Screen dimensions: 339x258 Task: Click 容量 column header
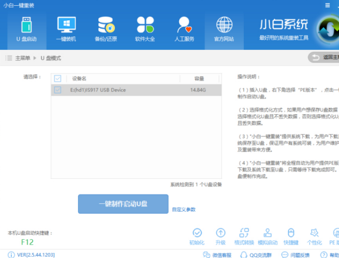tap(199, 79)
